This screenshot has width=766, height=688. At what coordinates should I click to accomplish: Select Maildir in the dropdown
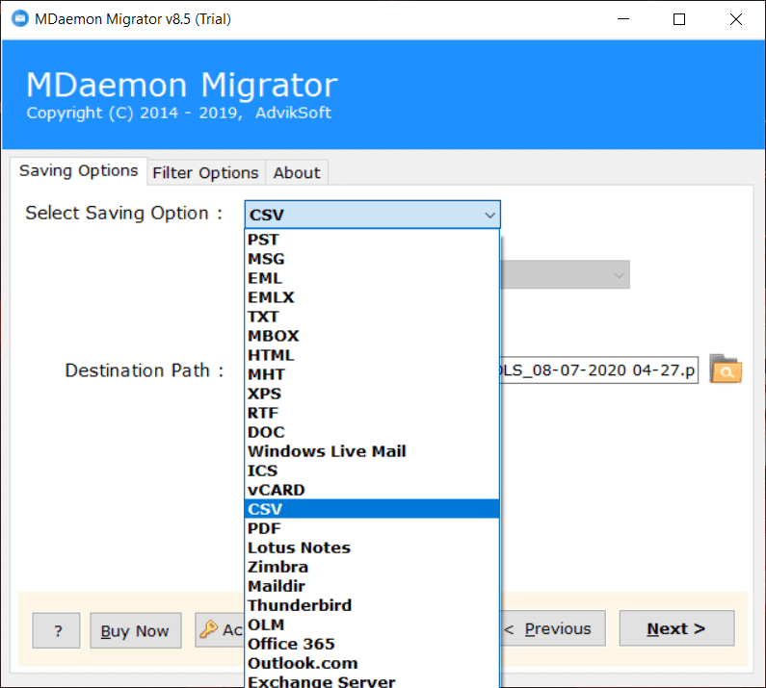coord(372,586)
